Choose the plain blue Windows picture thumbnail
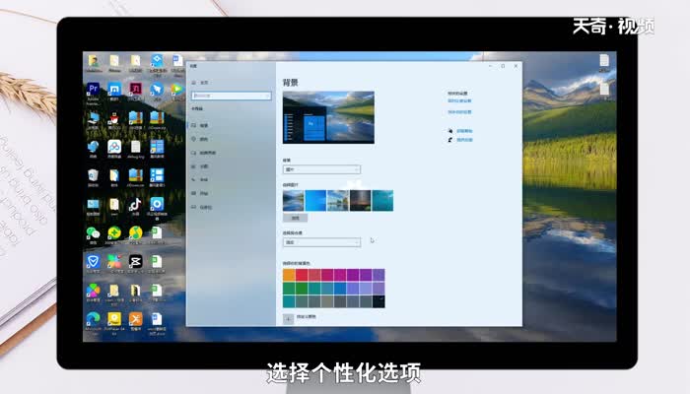The width and height of the screenshot is (690, 394). (315, 201)
